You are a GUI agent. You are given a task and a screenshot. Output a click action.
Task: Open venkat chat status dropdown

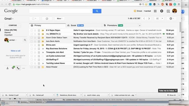(x=16, y=40)
